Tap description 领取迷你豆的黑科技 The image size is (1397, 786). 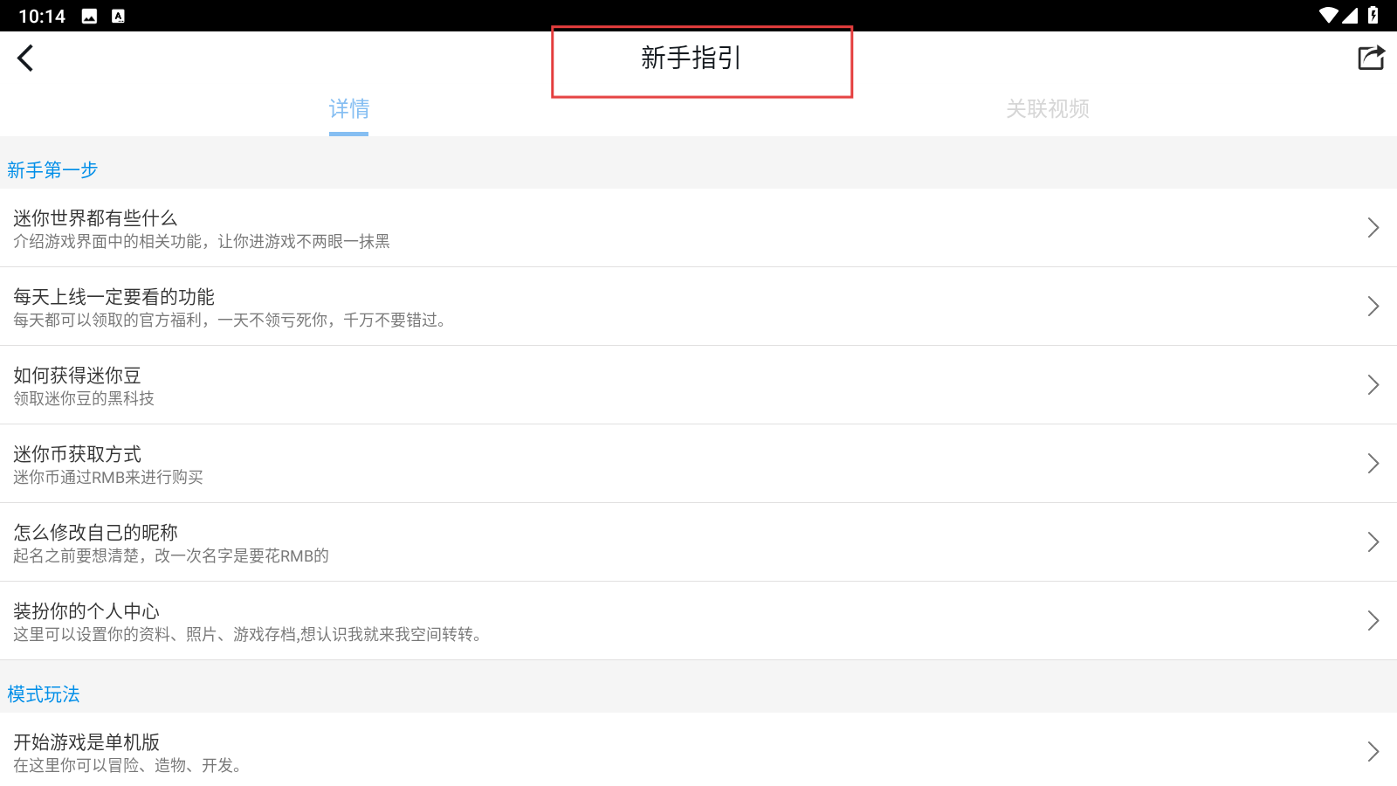84,398
